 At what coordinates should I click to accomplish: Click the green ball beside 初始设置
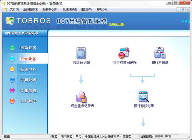[x=12, y=48]
